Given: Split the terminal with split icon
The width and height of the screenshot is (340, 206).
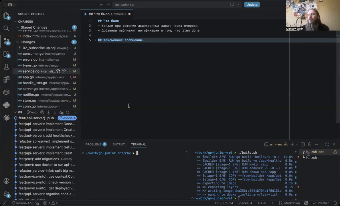Looking at the screenshot, I should click(303, 144).
